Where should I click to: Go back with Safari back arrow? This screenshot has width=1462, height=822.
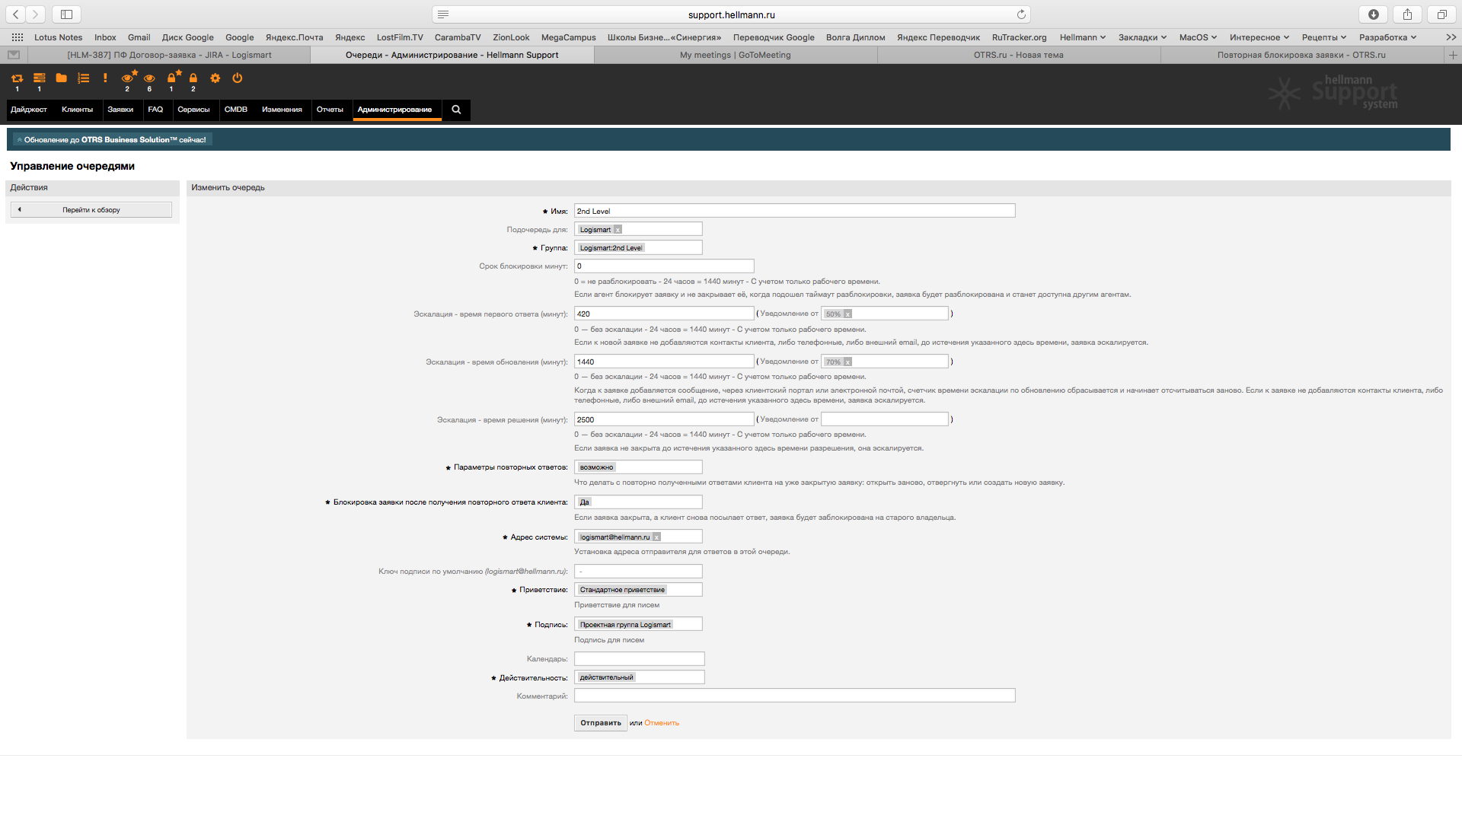click(15, 14)
